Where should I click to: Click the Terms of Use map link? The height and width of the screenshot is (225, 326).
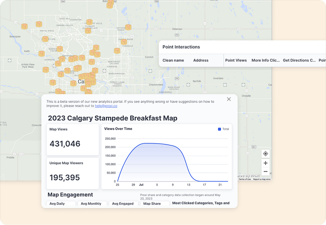(245, 179)
